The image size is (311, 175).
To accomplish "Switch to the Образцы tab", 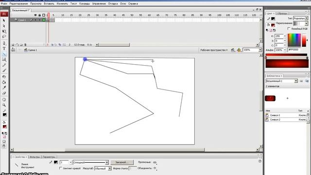I will tap(282, 13).
